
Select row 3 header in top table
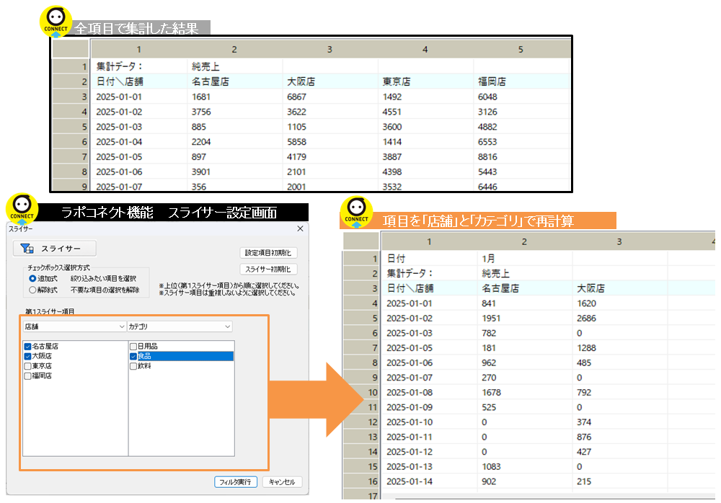click(x=71, y=97)
